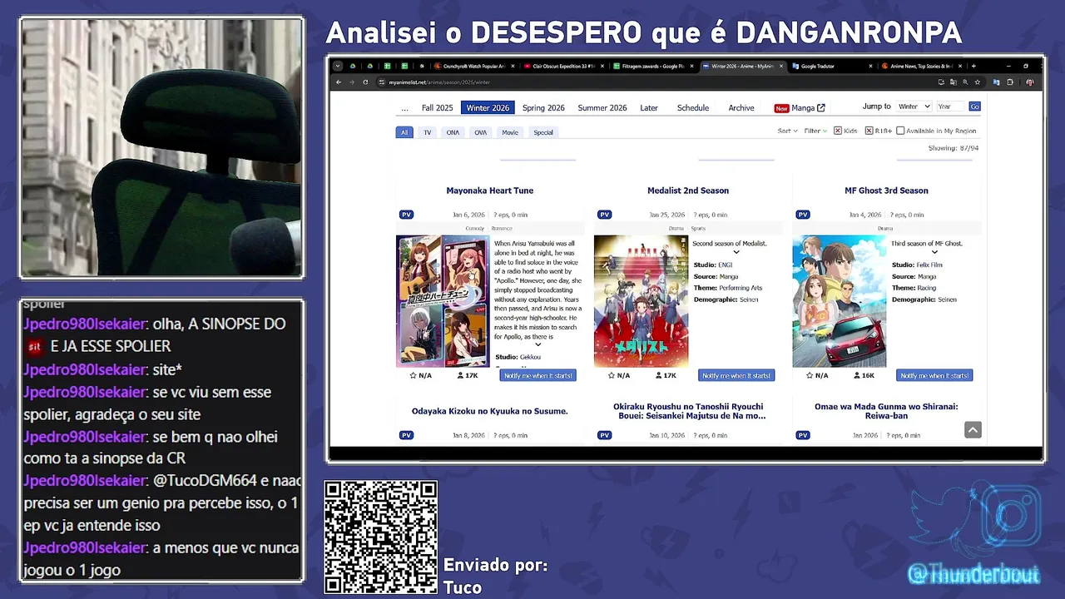Toggle the R18+ filter checkbox
Viewport: 1065px width, 599px height.
[x=869, y=131]
